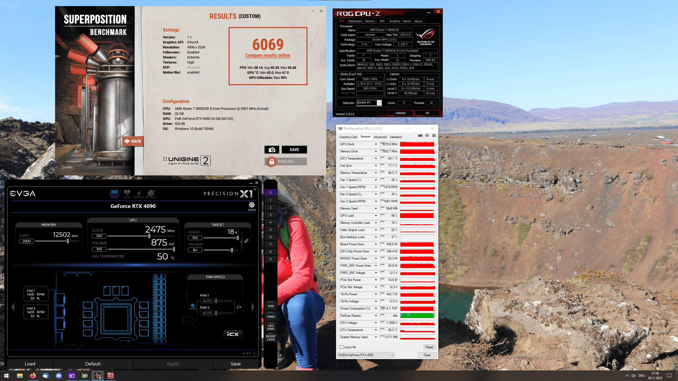Toggle the OSD button in the sidebar

[x=271, y=306]
